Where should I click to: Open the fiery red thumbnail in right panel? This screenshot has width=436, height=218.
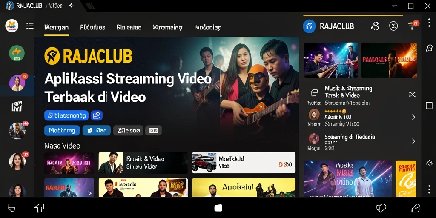click(389, 60)
